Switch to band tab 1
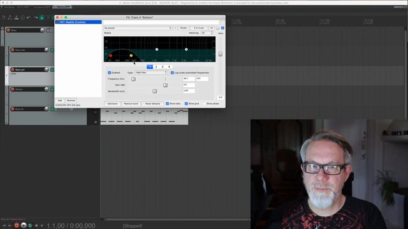This screenshot has height=229, width=408. pos(150,67)
